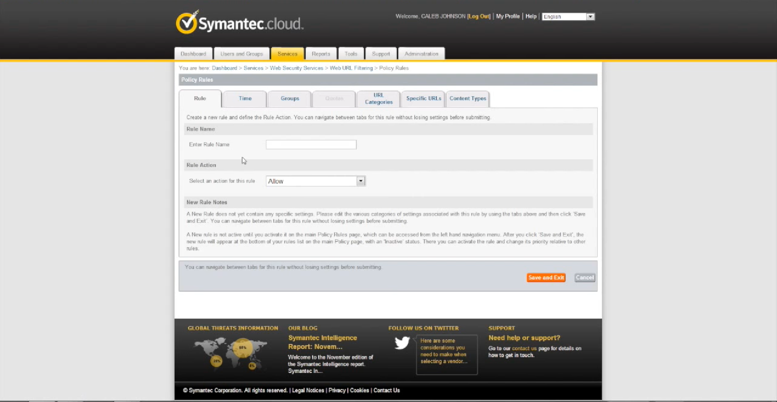Switch to the URL Categories tab
The width and height of the screenshot is (777, 402).
tap(379, 99)
